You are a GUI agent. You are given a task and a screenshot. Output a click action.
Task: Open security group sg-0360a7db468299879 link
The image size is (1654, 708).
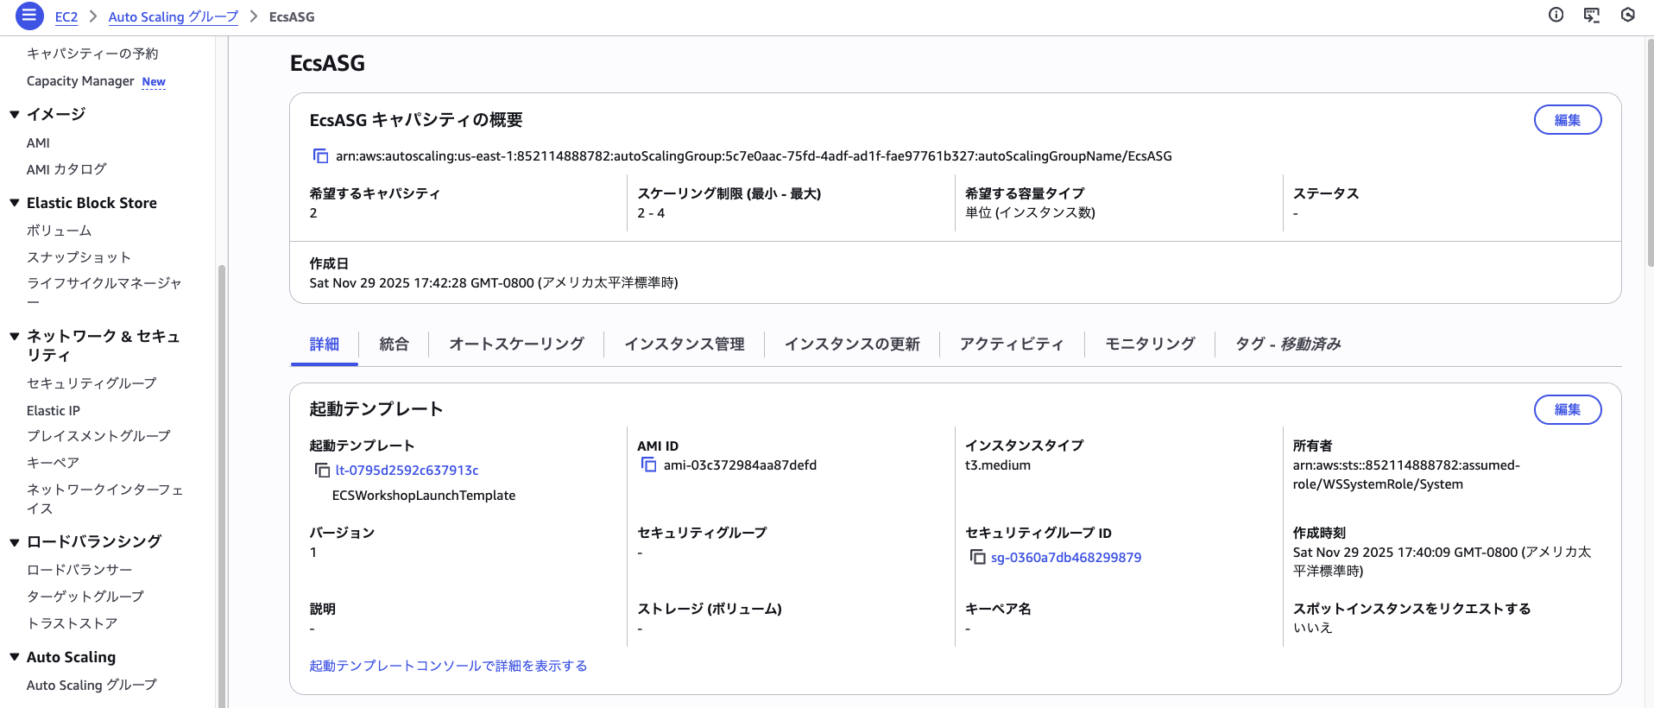tap(1065, 558)
